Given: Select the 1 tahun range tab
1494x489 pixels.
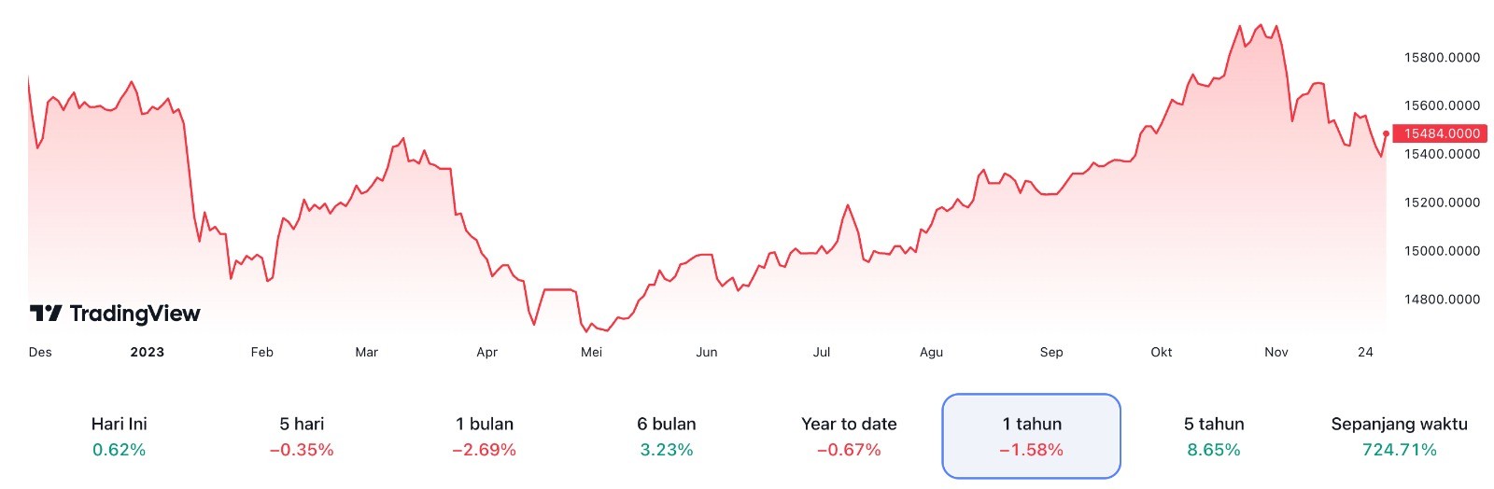Looking at the screenshot, I should pos(1031,436).
